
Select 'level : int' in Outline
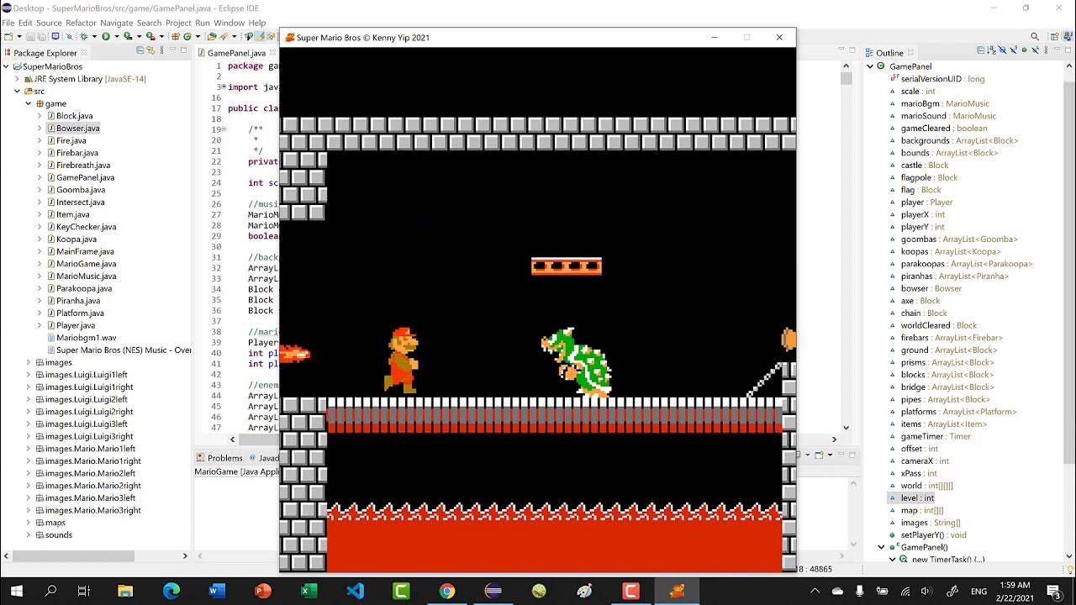coord(917,497)
